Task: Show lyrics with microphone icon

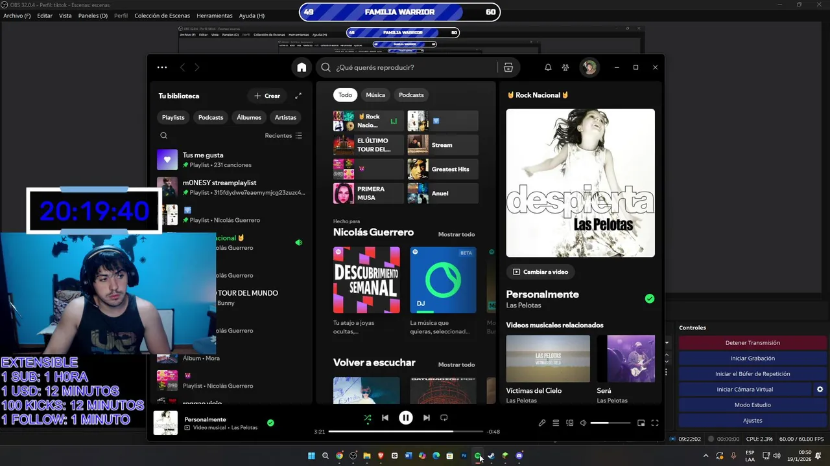Action: tap(542, 423)
